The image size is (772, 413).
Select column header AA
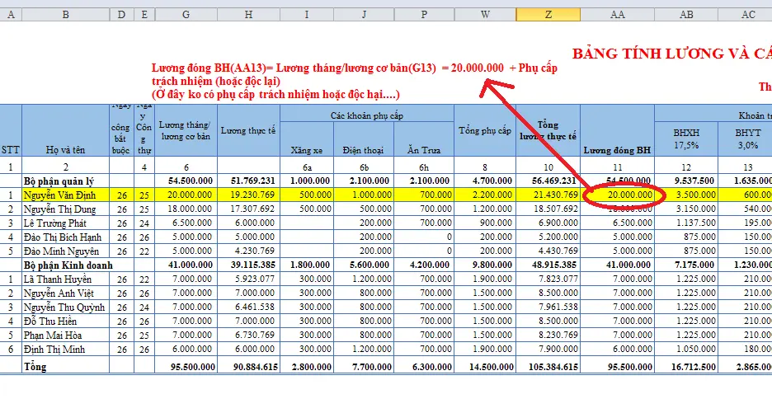[x=618, y=15]
